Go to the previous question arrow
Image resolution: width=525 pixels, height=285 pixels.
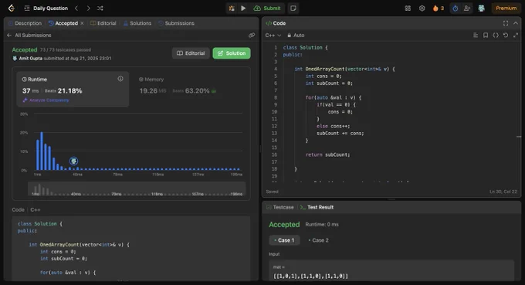(x=76, y=8)
